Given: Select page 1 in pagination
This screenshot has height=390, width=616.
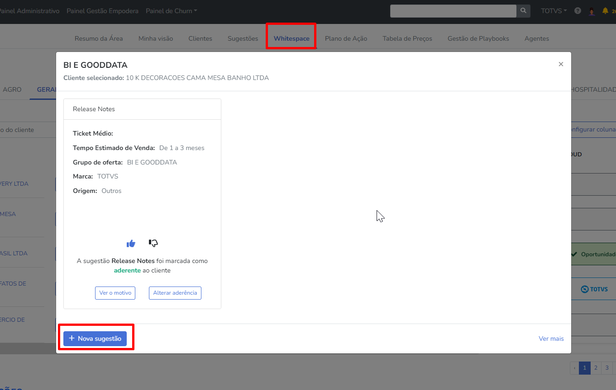Looking at the screenshot, I should click(x=585, y=368).
